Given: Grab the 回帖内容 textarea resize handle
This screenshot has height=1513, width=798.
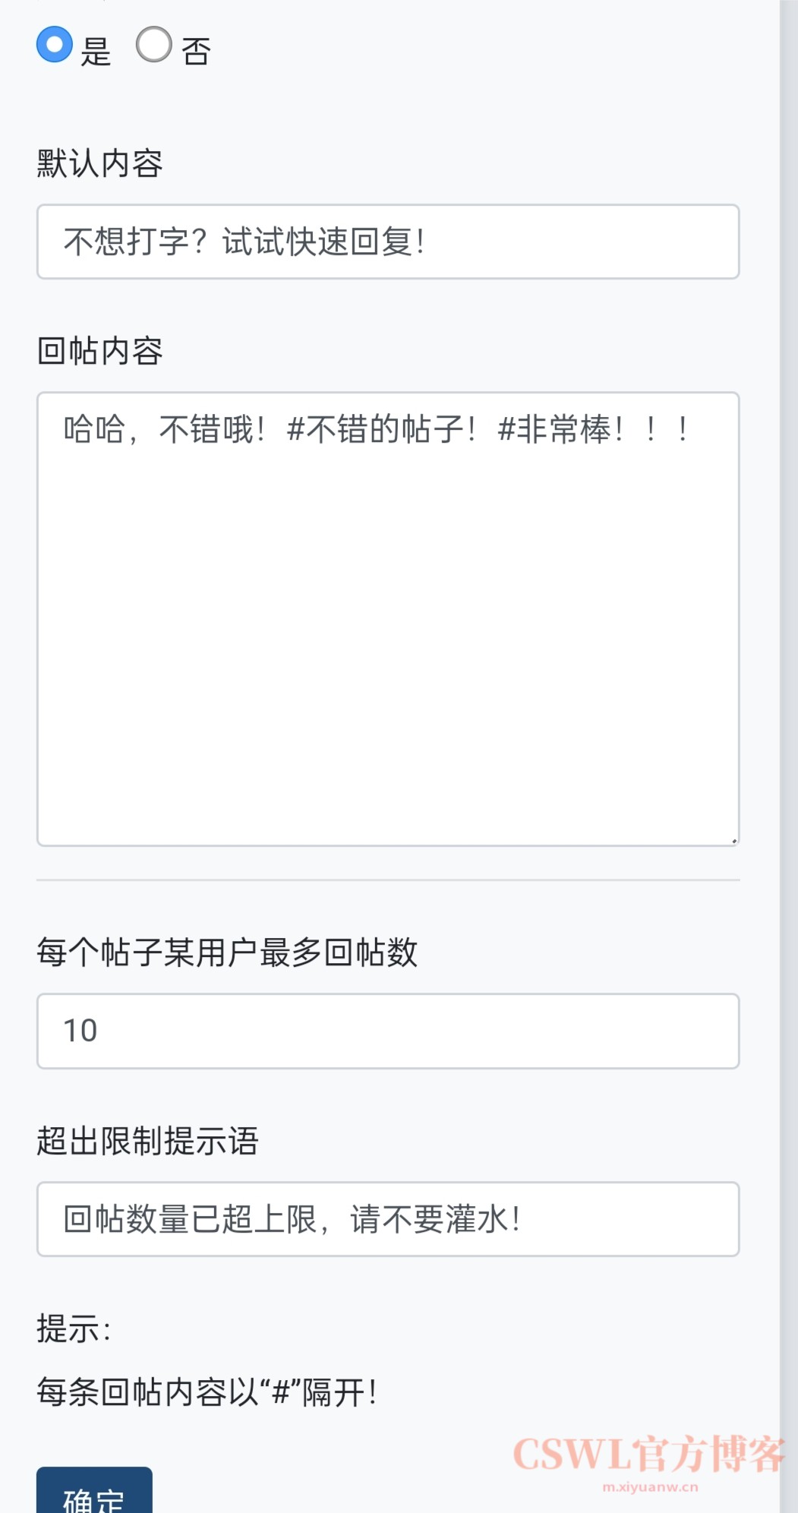Looking at the screenshot, I should point(734,840).
